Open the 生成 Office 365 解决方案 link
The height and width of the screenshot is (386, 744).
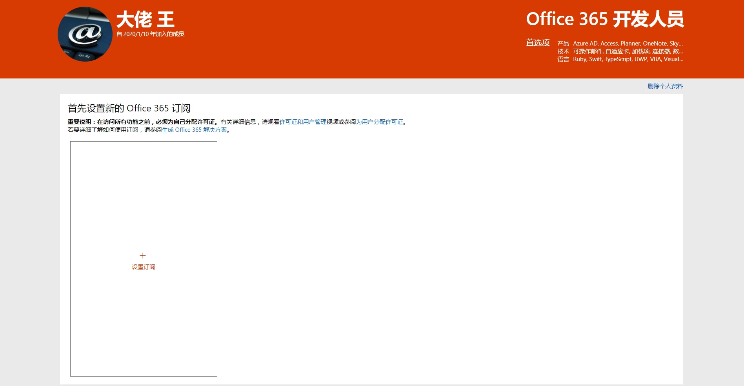coord(195,130)
